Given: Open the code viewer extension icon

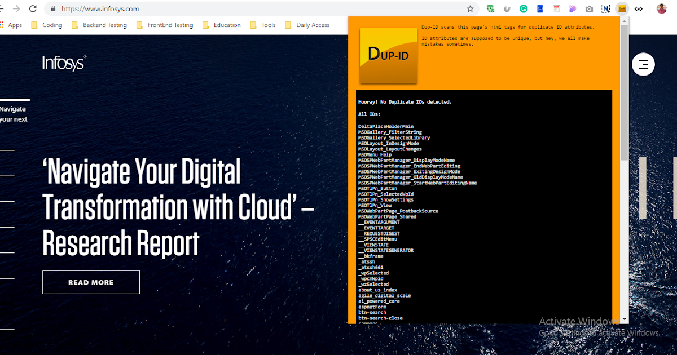Looking at the screenshot, I should [638, 8].
